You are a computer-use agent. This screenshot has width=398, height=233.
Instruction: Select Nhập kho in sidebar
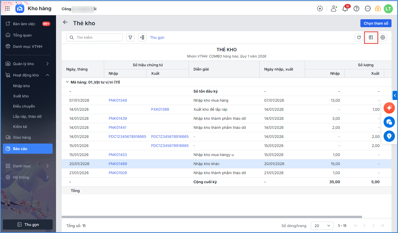(21, 86)
